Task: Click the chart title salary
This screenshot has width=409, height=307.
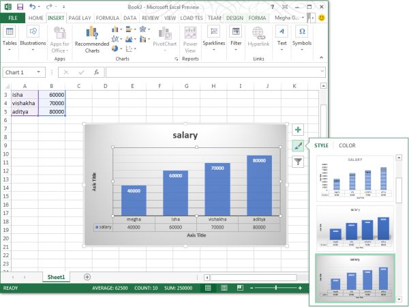Action: click(185, 135)
